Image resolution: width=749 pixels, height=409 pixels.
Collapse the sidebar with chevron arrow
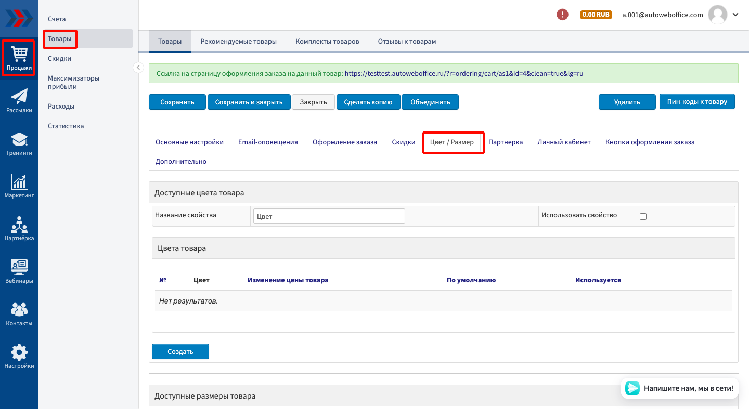click(x=138, y=68)
